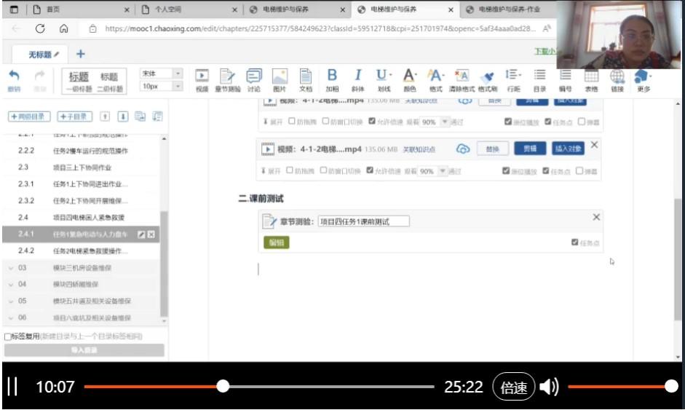Expand module 03 模块三机房设备维保
The width and height of the screenshot is (685, 410).
[12, 268]
